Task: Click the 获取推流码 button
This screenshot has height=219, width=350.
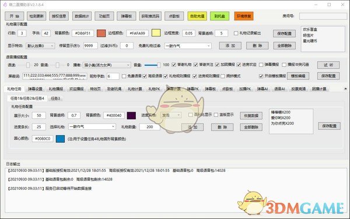Action: [150, 16]
